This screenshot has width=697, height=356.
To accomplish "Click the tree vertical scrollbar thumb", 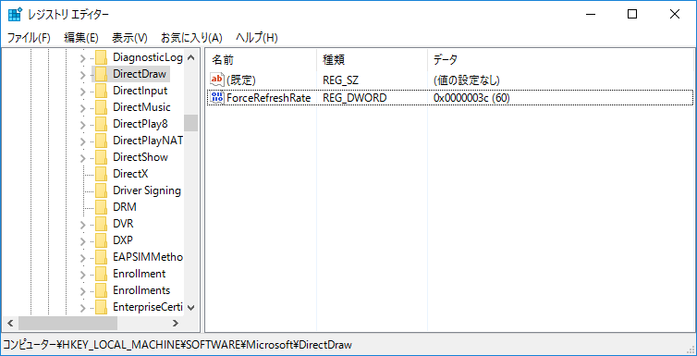I will point(191,123).
